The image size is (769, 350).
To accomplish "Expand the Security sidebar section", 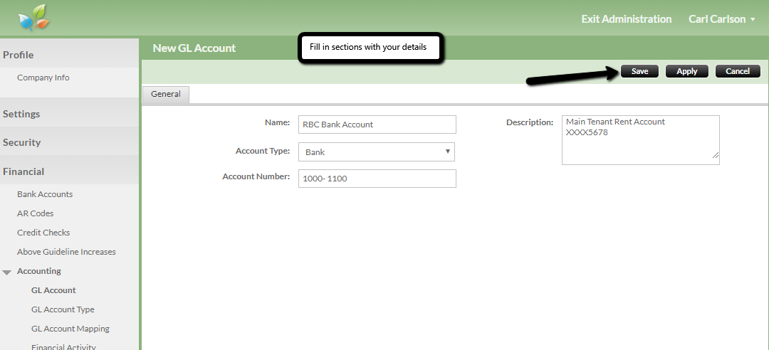I will 22,142.
